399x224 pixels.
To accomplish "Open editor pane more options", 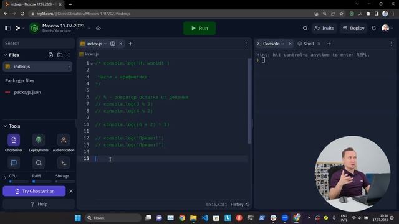I will [246, 44].
